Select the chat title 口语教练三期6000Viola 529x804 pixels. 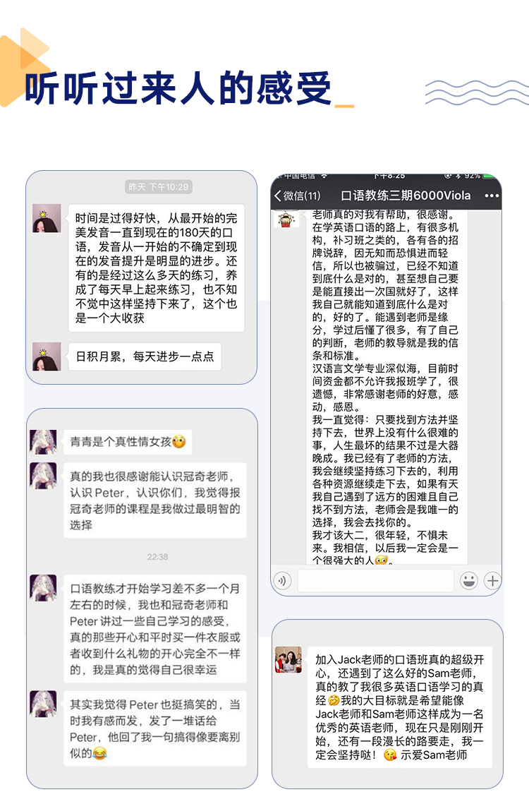pyautogui.click(x=405, y=196)
